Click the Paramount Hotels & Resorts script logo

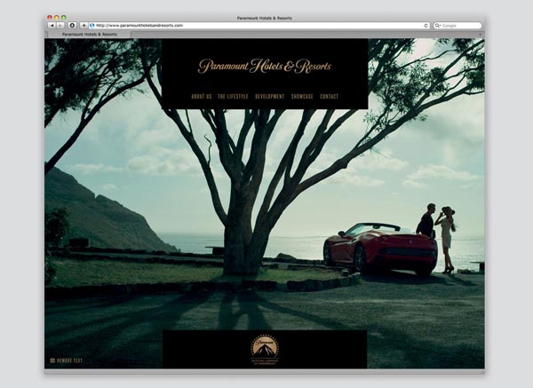tap(264, 66)
